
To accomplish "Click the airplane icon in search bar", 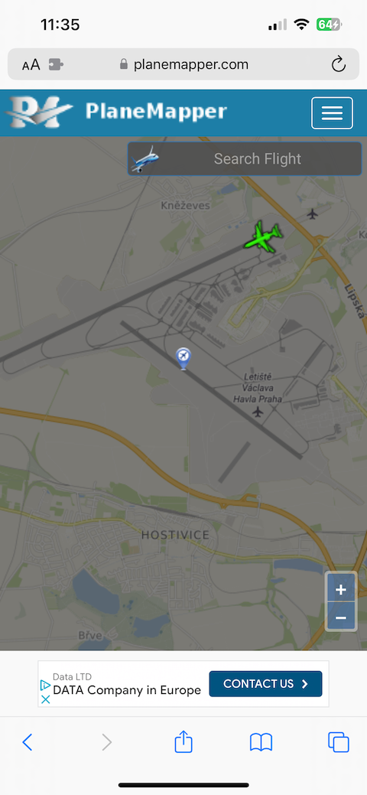I will pos(145,158).
